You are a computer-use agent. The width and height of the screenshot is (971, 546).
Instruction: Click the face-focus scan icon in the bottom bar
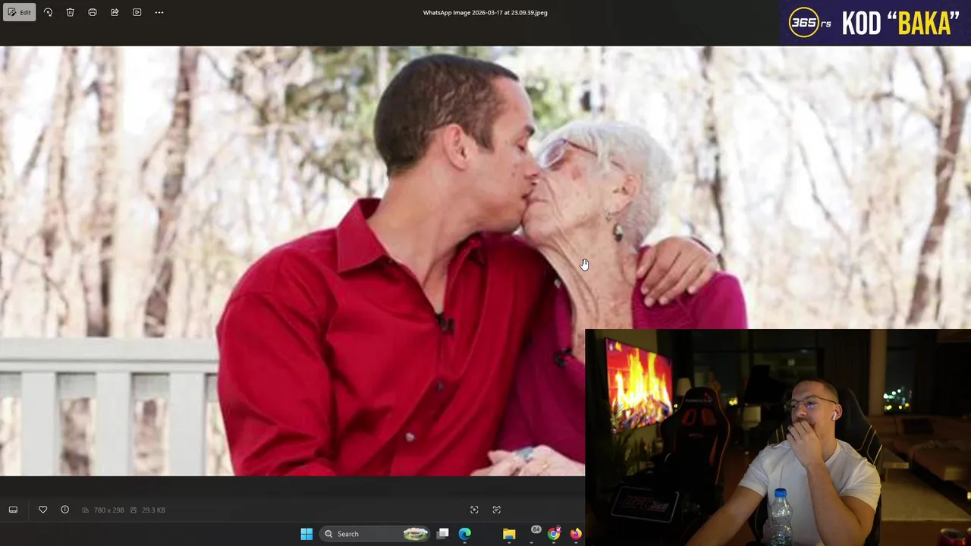pyautogui.click(x=474, y=510)
